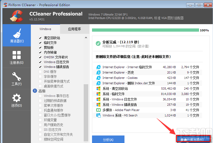
Task: Click the 运行清洁器(R) run cleaner button
Action: [x=193, y=139]
